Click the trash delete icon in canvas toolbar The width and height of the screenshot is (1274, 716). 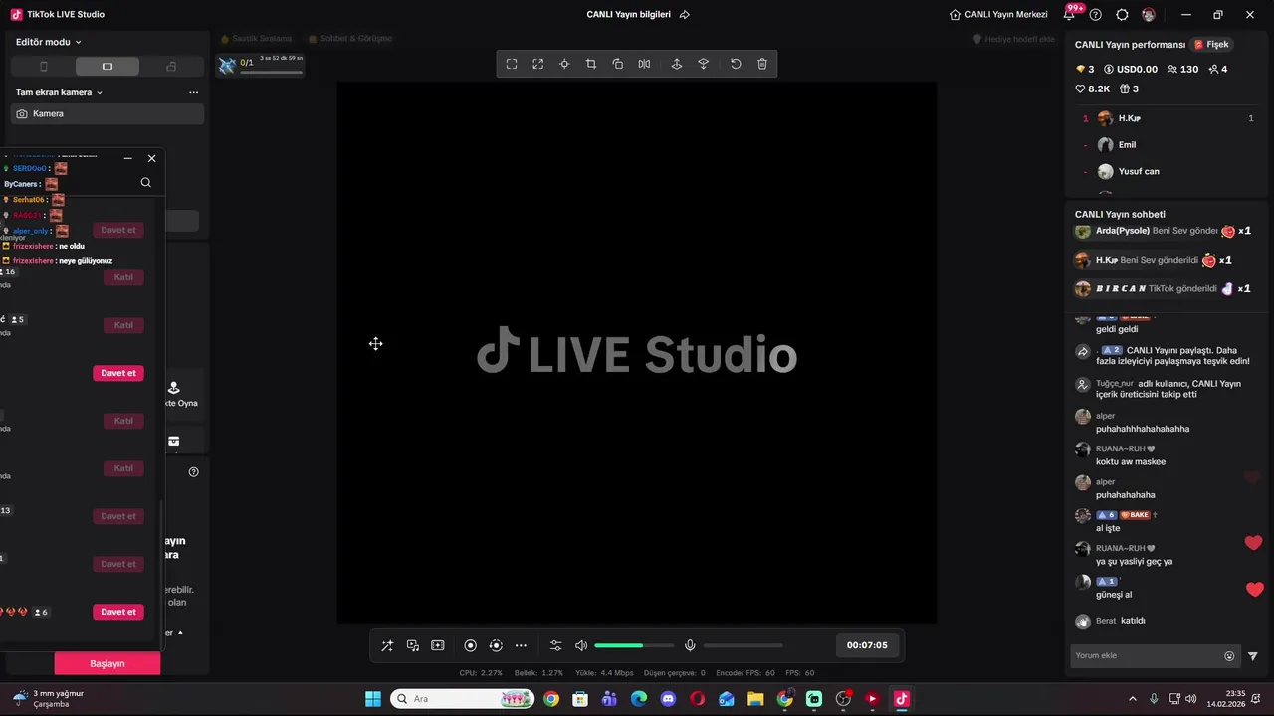762,64
